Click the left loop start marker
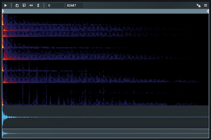 [x=3, y=12]
